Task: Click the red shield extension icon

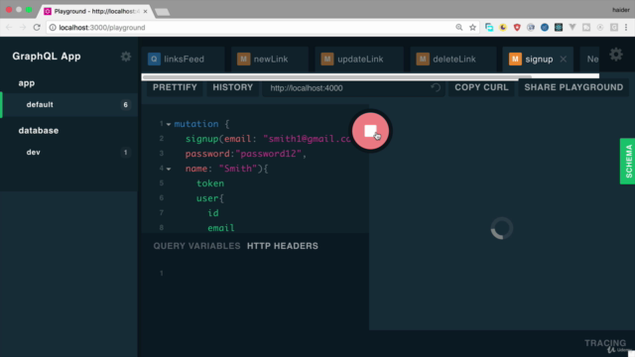Action: coord(517,27)
